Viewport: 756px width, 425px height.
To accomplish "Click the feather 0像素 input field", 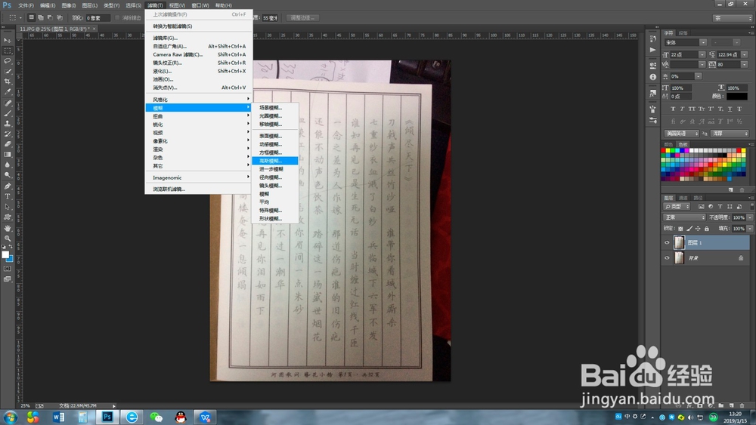I will coord(98,18).
